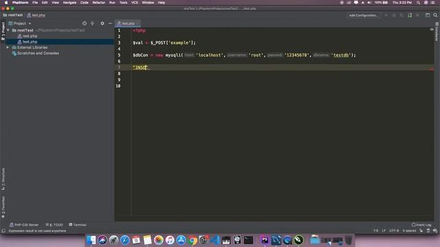Select test.php in the project tree
The width and height of the screenshot is (440, 247).
point(30,42)
